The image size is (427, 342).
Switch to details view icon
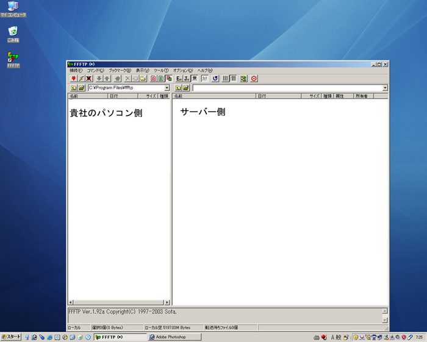(234, 79)
